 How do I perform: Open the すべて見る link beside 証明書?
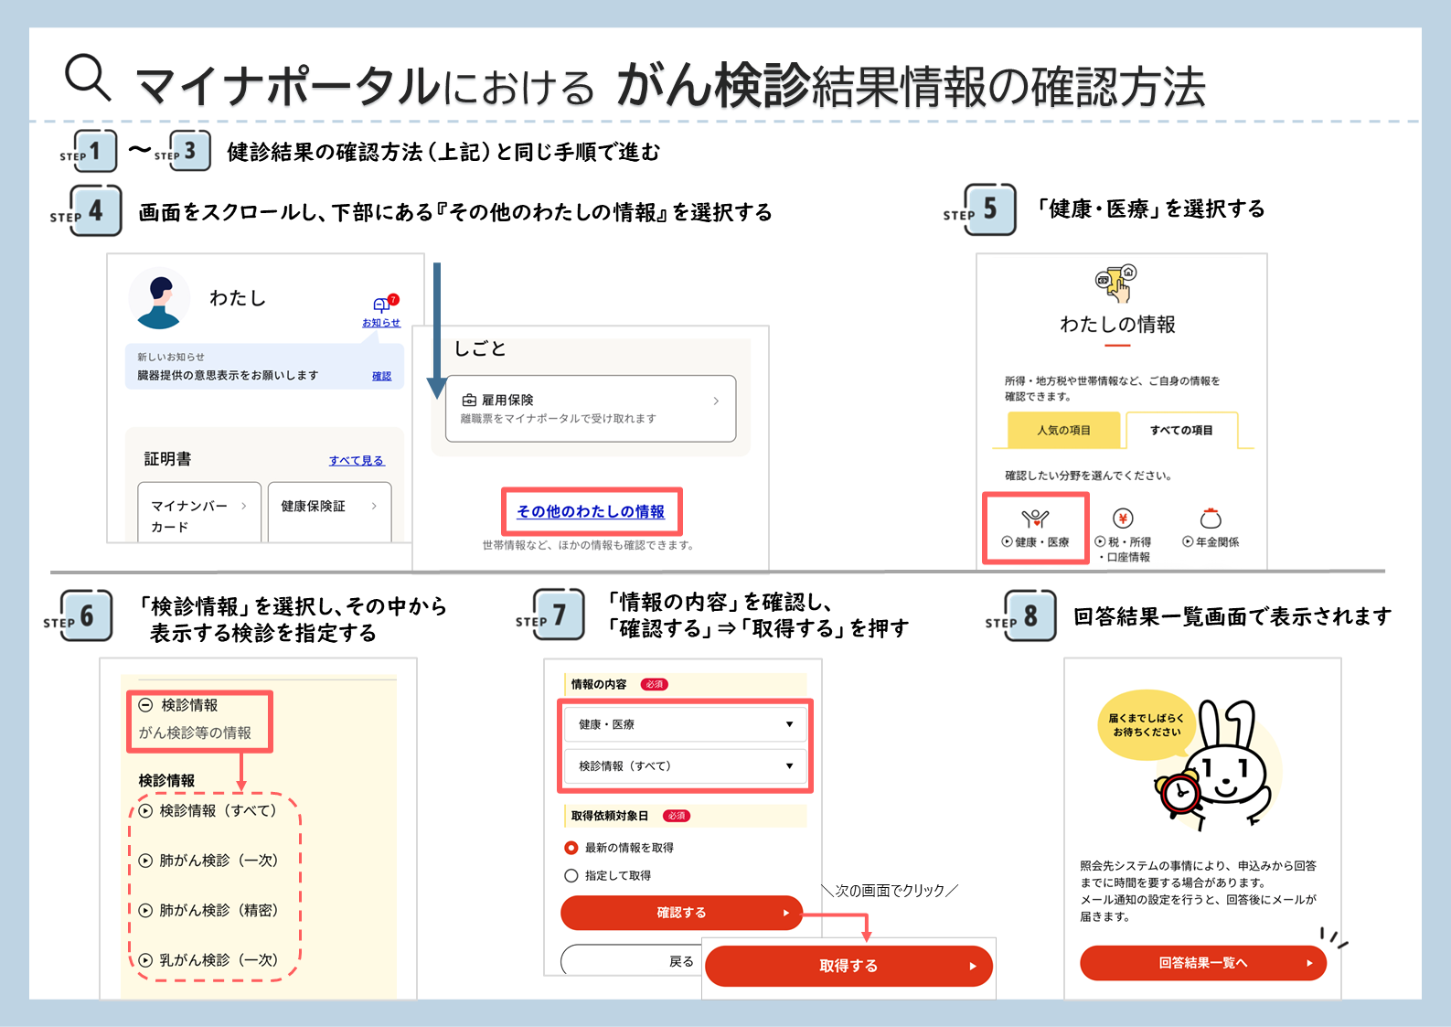coord(357,460)
